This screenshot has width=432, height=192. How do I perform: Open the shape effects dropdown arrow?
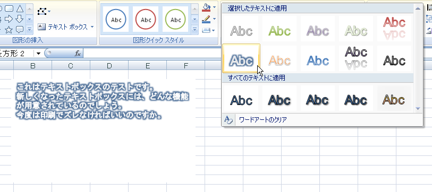coord(214,30)
